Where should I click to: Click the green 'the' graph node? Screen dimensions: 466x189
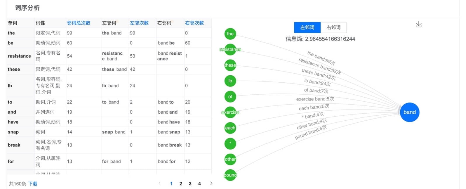230,34
